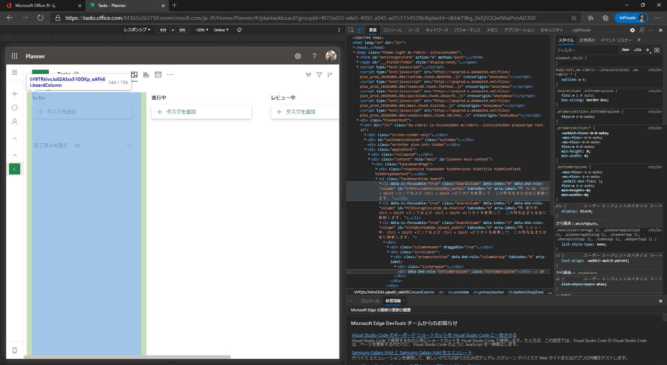Screen dimensions: 667x365
Task: Click the styles フィルター input field
Action: click(x=587, y=50)
